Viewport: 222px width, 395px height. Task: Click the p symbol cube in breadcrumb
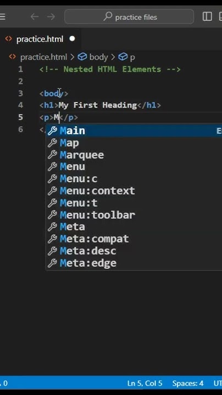[123, 57]
